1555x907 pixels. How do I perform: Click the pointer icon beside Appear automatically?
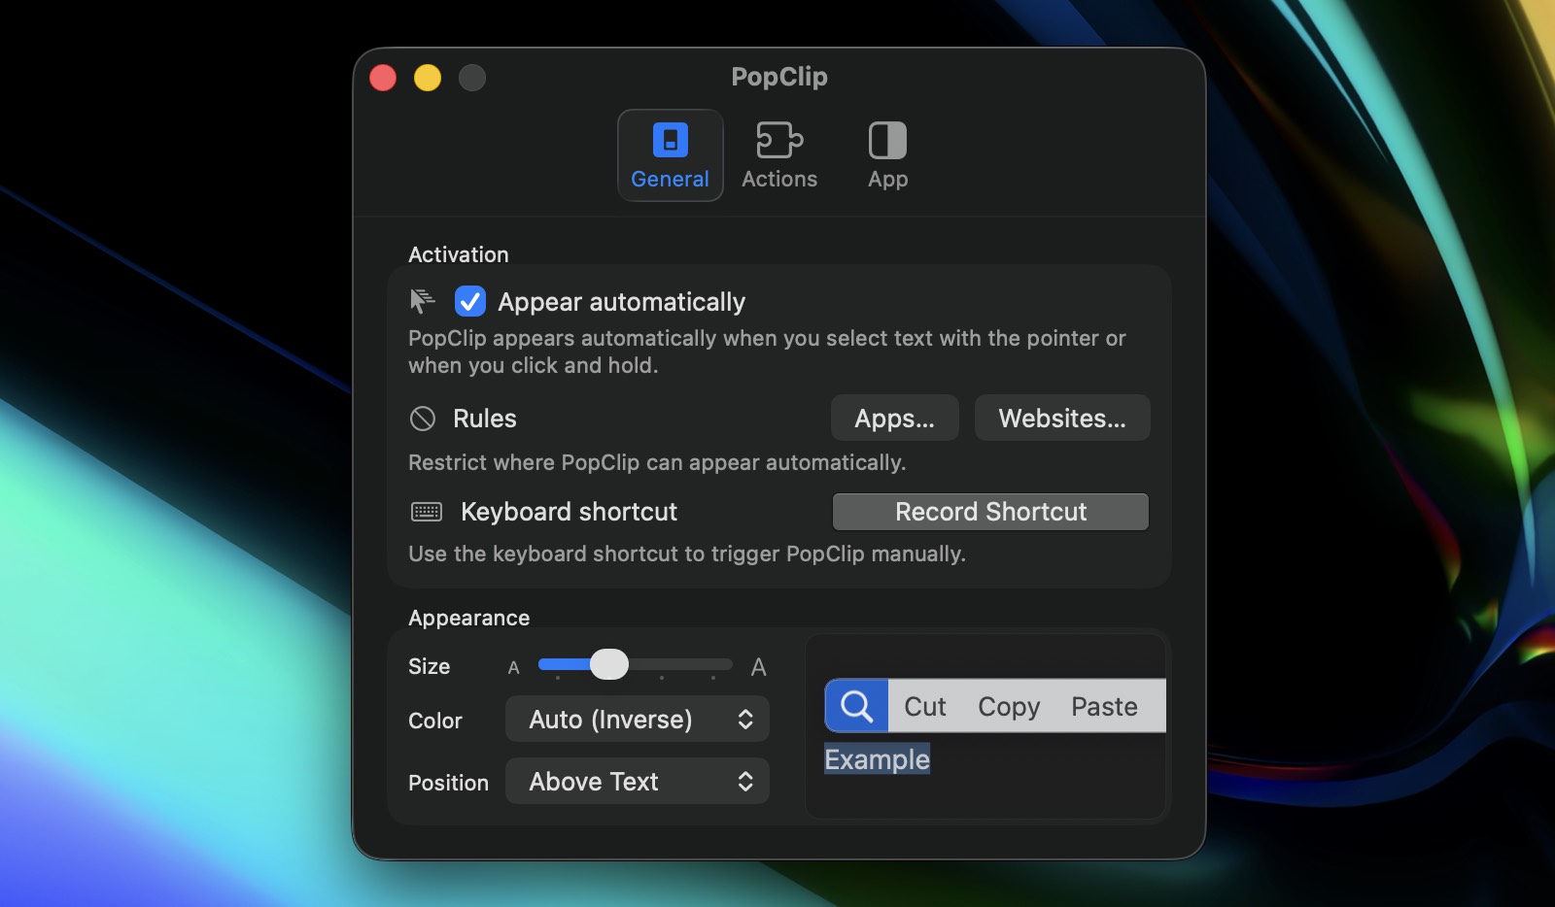[x=423, y=301]
